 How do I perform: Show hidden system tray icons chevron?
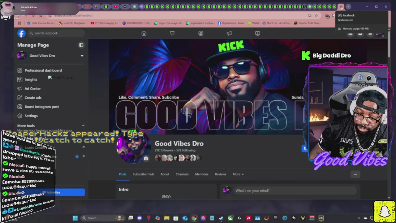359,218
